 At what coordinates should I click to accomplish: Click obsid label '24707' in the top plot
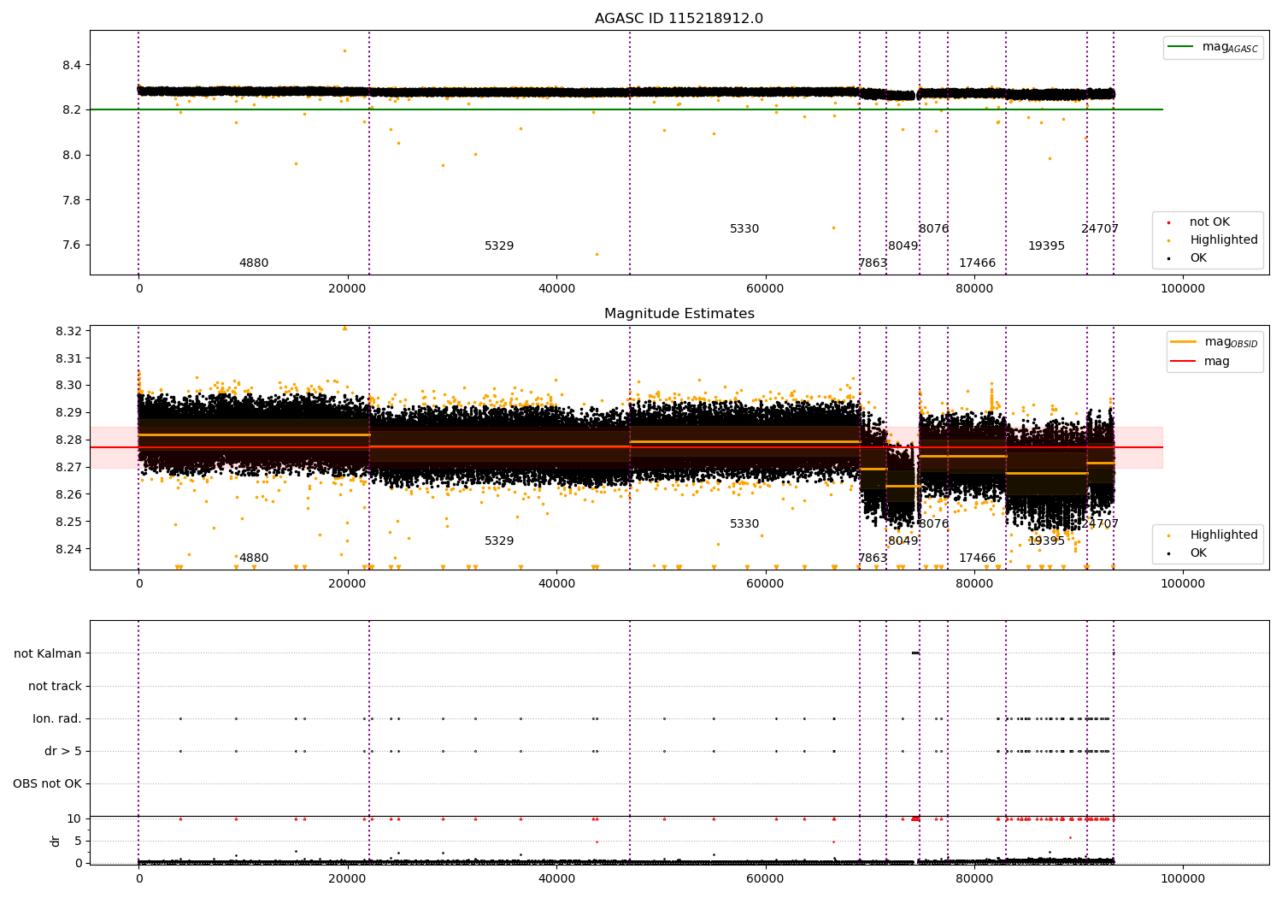(x=1100, y=229)
